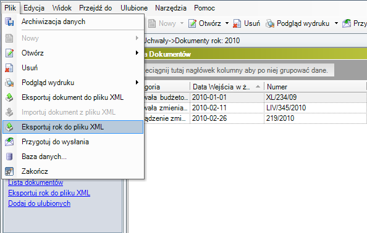Open the Lista dokumentów link
367x233 pixels.
(36, 182)
